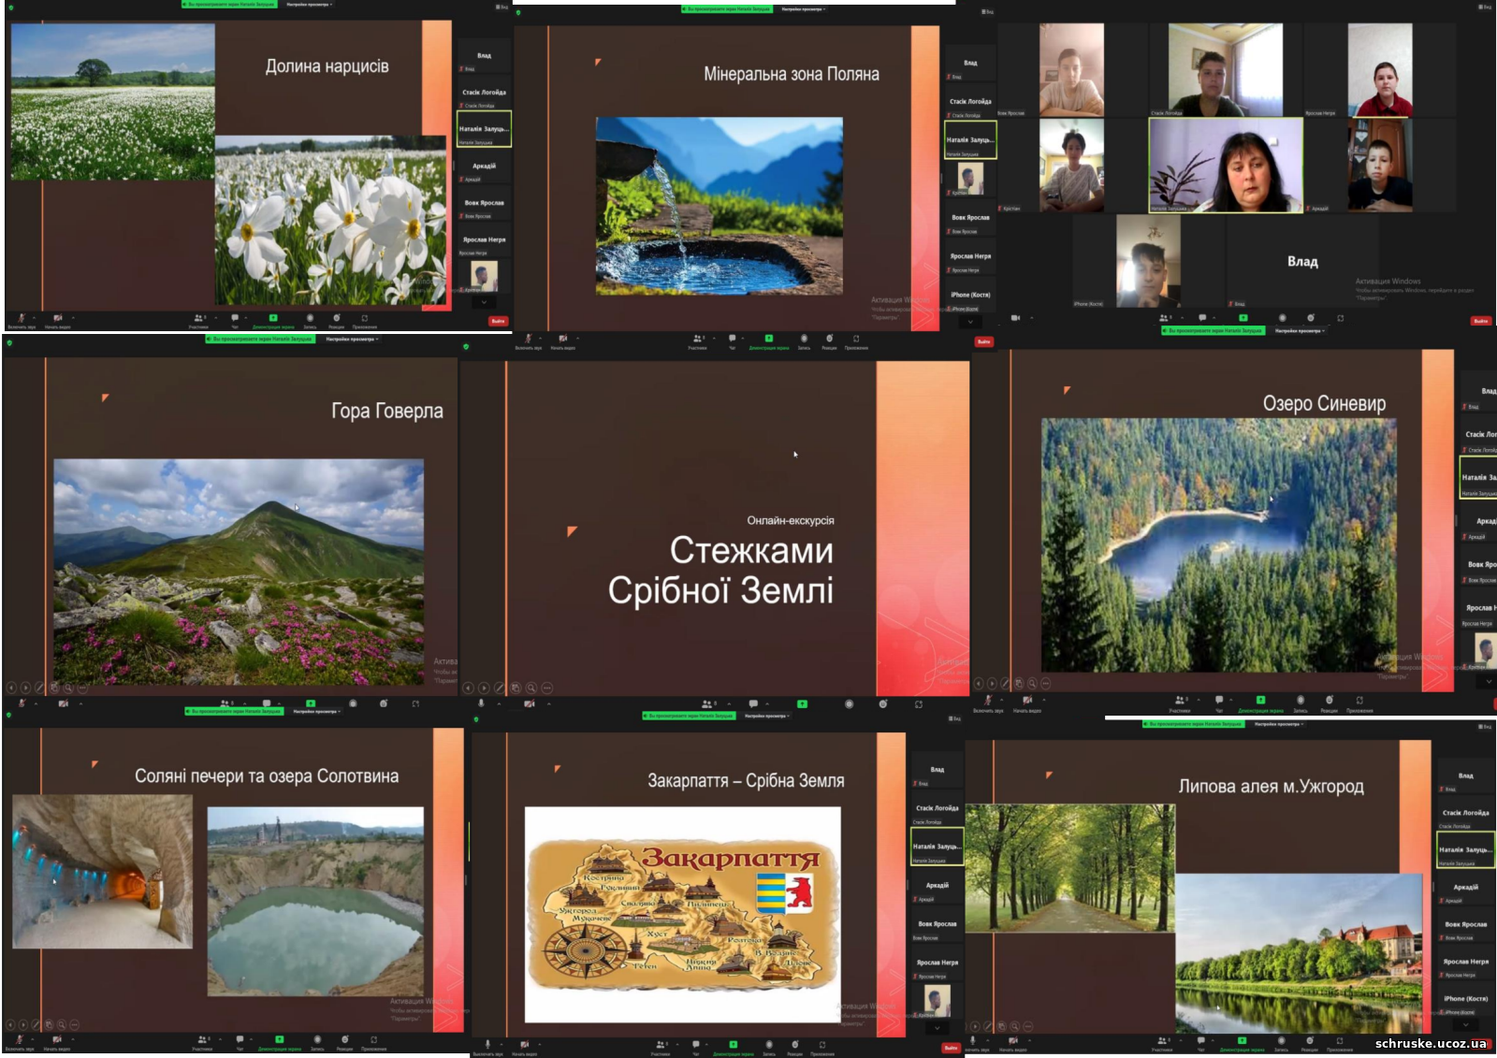Click red Выйти button in Мінеральна зона Поляна window

click(983, 341)
